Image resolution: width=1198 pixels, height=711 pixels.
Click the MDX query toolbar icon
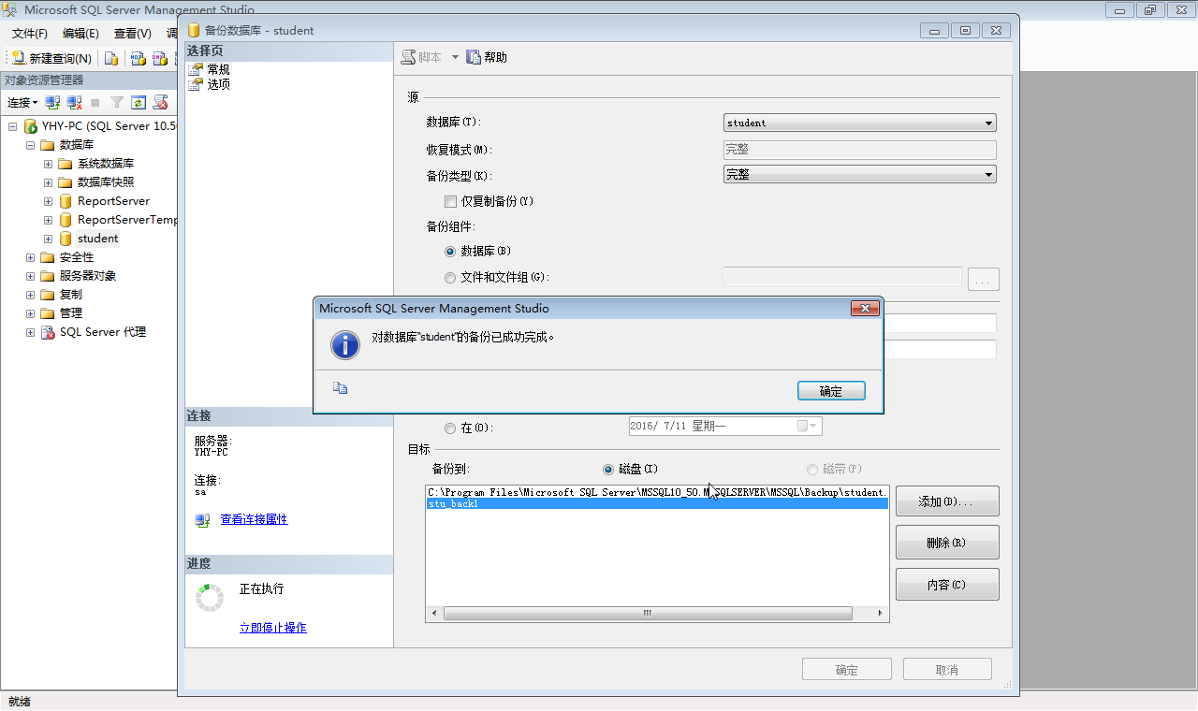(x=138, y=58)
